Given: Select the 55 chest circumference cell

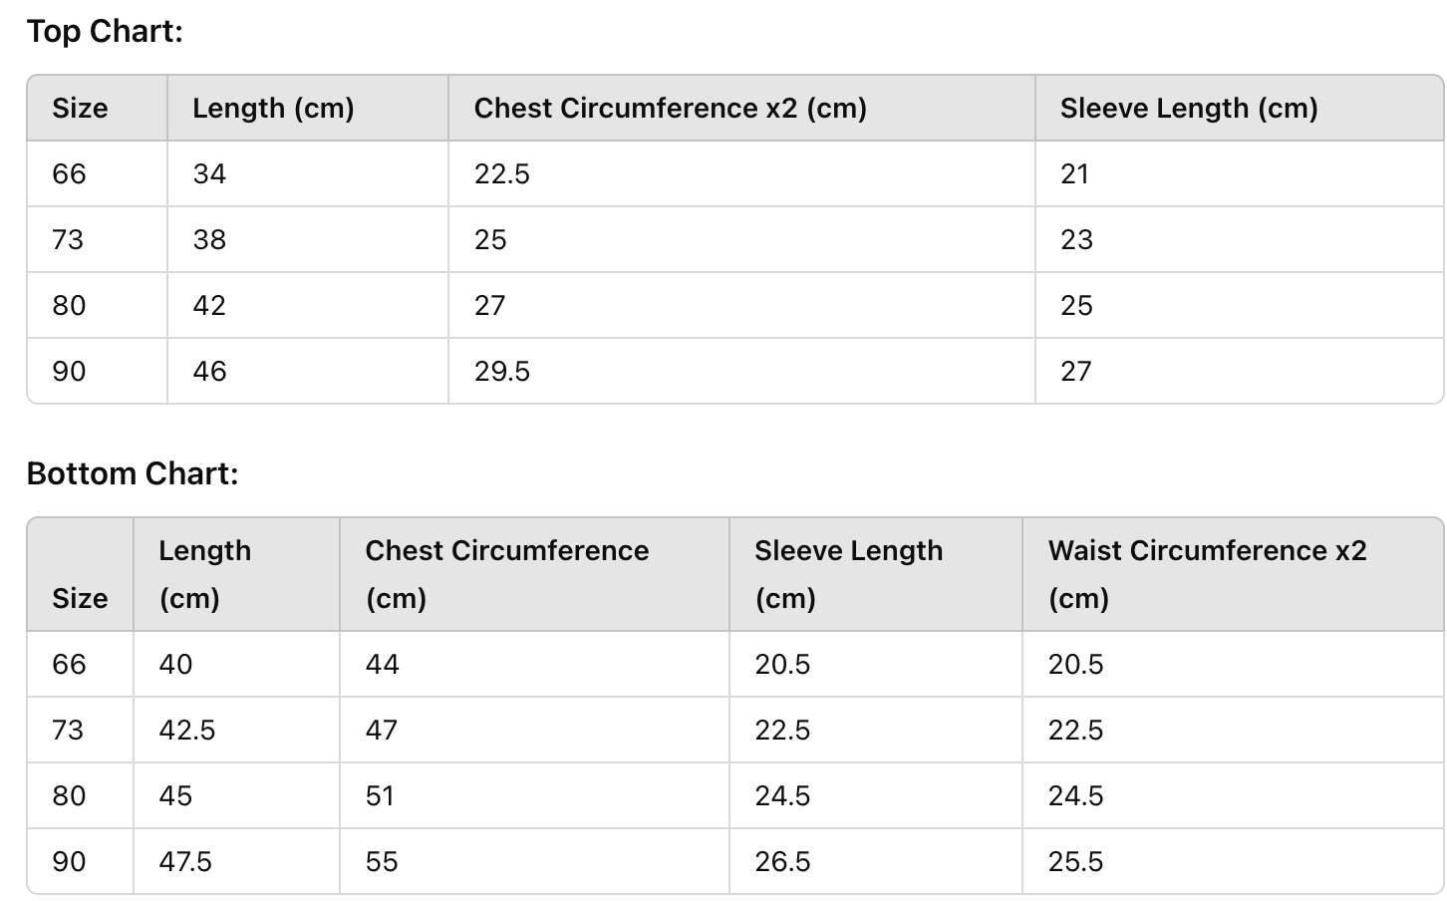Looking at the screenshot, I should [382, 861].
